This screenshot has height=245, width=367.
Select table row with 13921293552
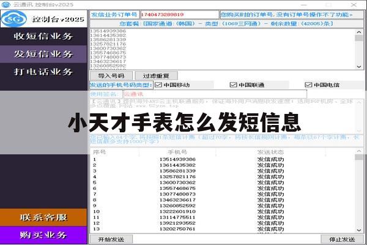click(x=223, y=223)
